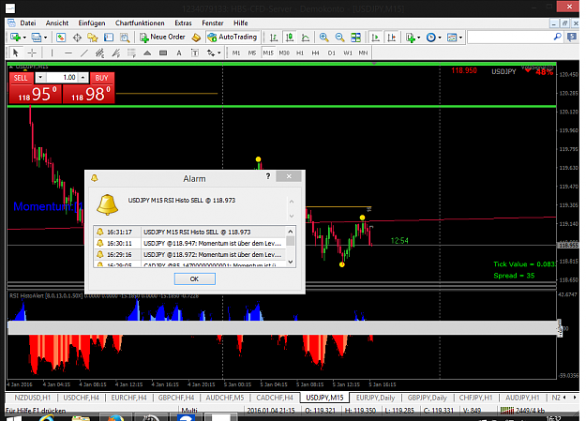Zoom in on the chart

point(324,38)
